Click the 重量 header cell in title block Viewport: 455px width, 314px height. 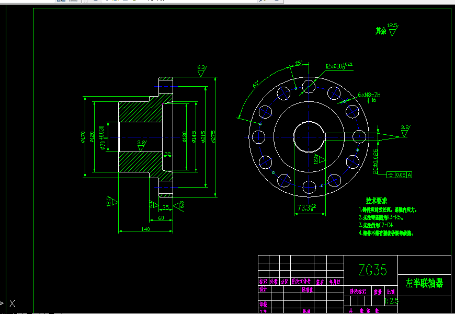tap(378, 292)
